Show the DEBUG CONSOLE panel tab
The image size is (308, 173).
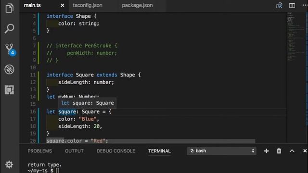click(x=116, y=151)
